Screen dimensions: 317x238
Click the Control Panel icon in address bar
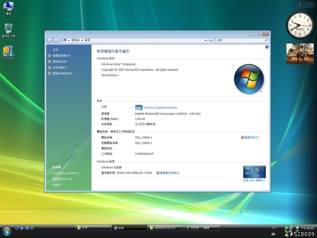click(x=65, y=40)
